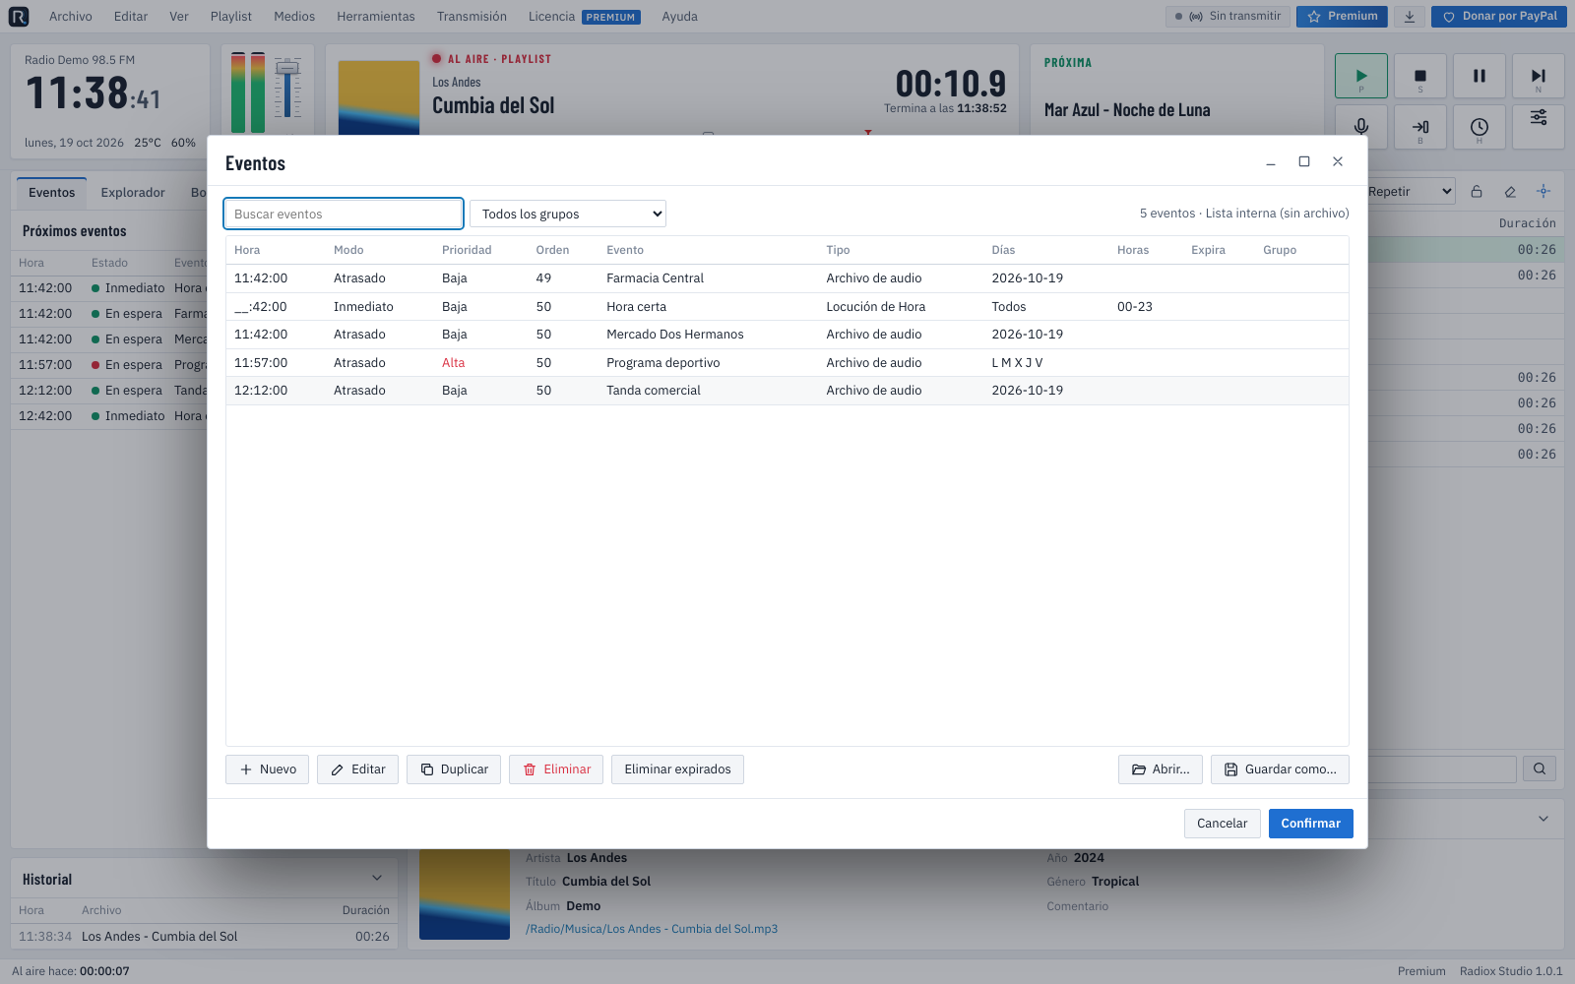Focus the Buscar eventos search field
1575x984 pixels.
click(344, 214)
